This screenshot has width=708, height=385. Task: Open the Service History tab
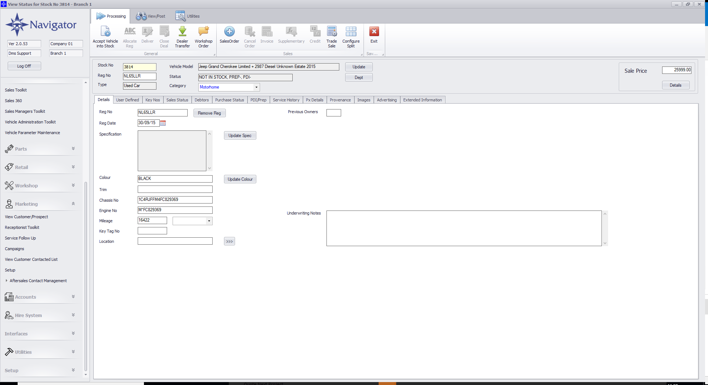tap(286, 100)
